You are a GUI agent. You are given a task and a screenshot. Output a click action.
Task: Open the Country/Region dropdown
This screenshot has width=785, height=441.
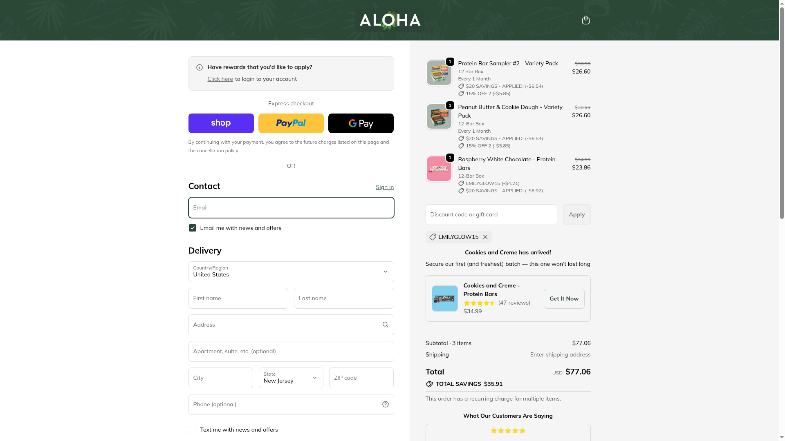pyautogui.click(x=291, y=272)
